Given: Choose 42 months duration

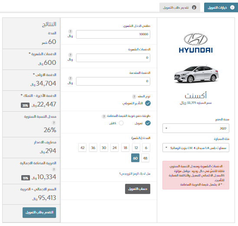Looking at the screenshot, I should point(82,148).
